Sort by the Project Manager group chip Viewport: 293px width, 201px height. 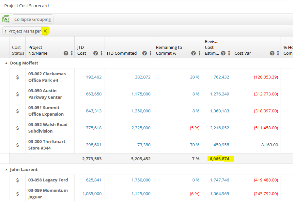24,31
